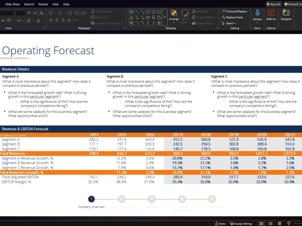Open Align Text menu

[100, 17]
